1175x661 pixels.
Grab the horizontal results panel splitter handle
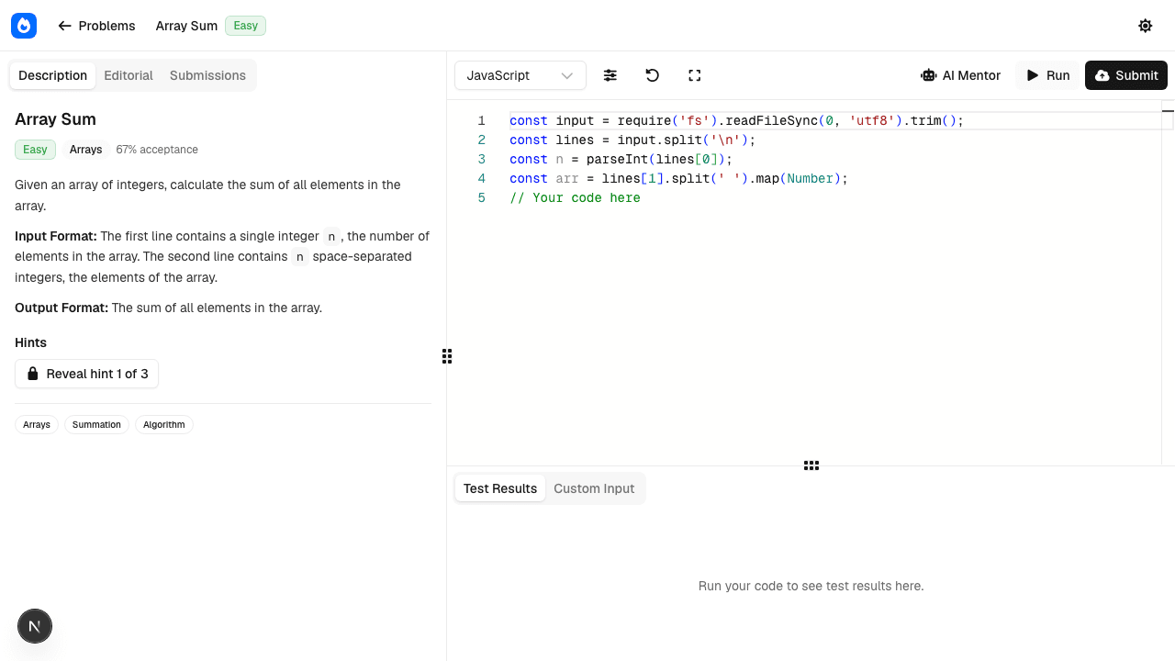(x=811, y=465)
